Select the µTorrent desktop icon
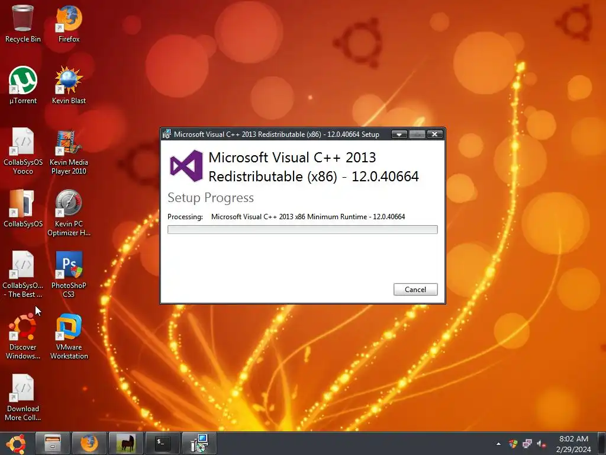606x455 pixels. 23,85
